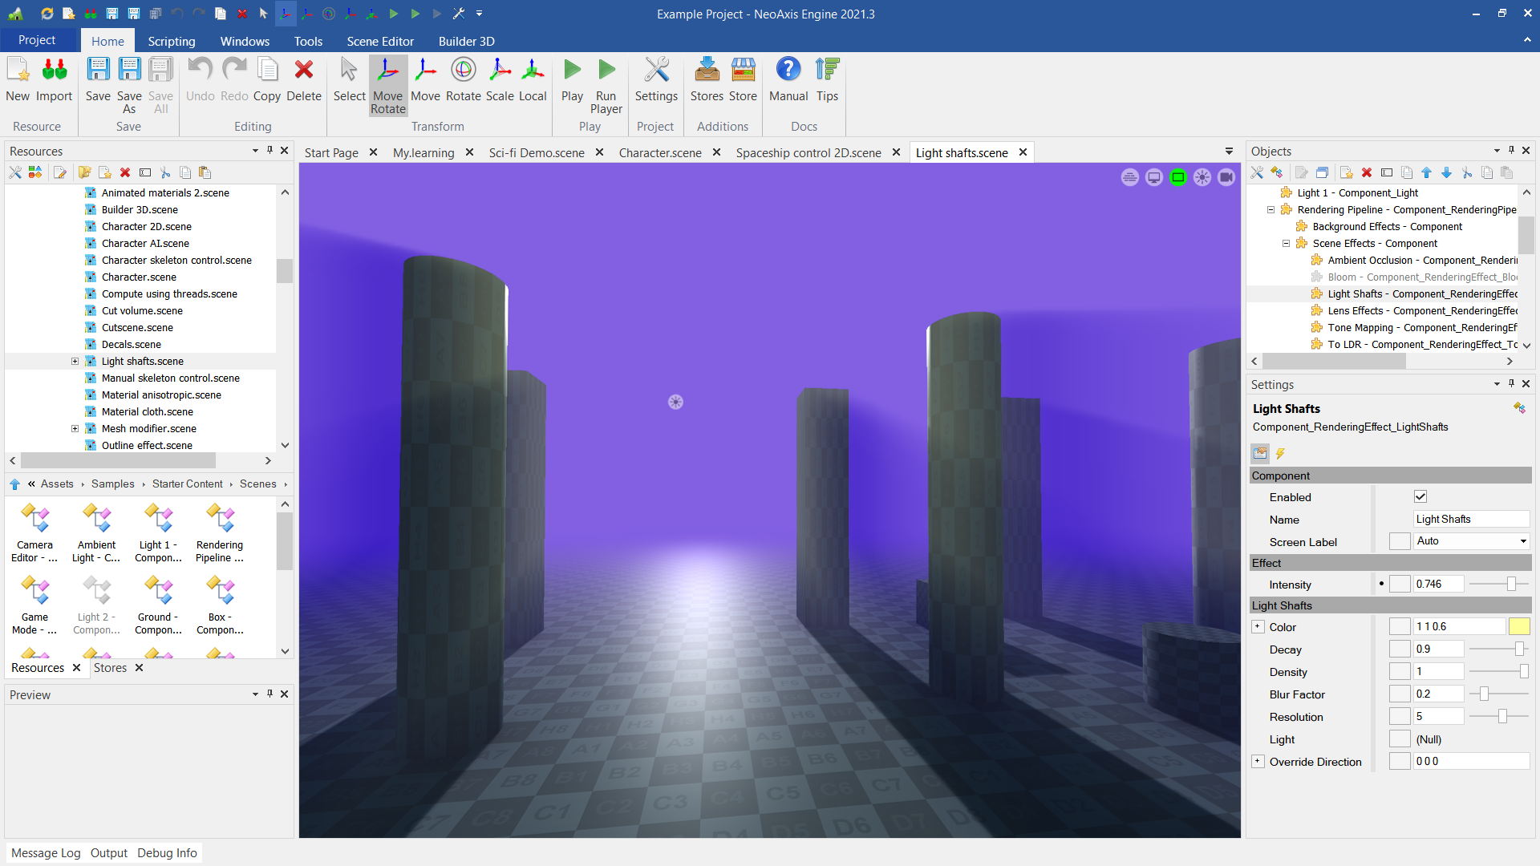This screenshot has height=866, width=1540.
Task: Click the Play button in the ribbon
Action: point(572,79)
